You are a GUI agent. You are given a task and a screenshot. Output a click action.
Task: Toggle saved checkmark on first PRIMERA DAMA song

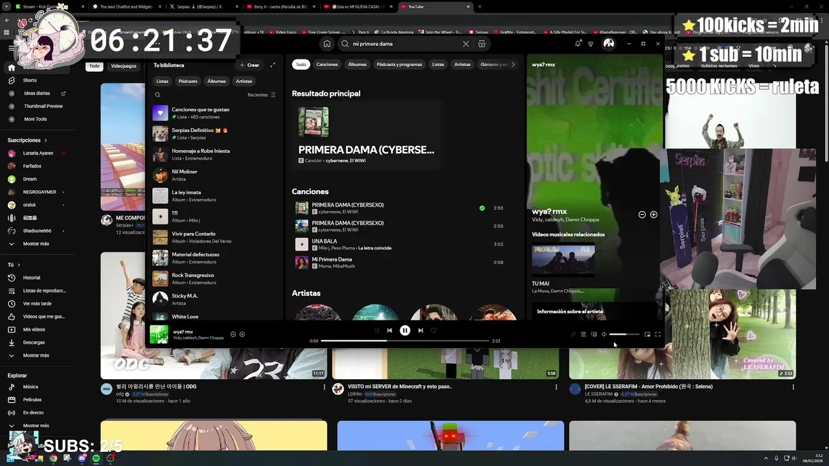(482, 208)
